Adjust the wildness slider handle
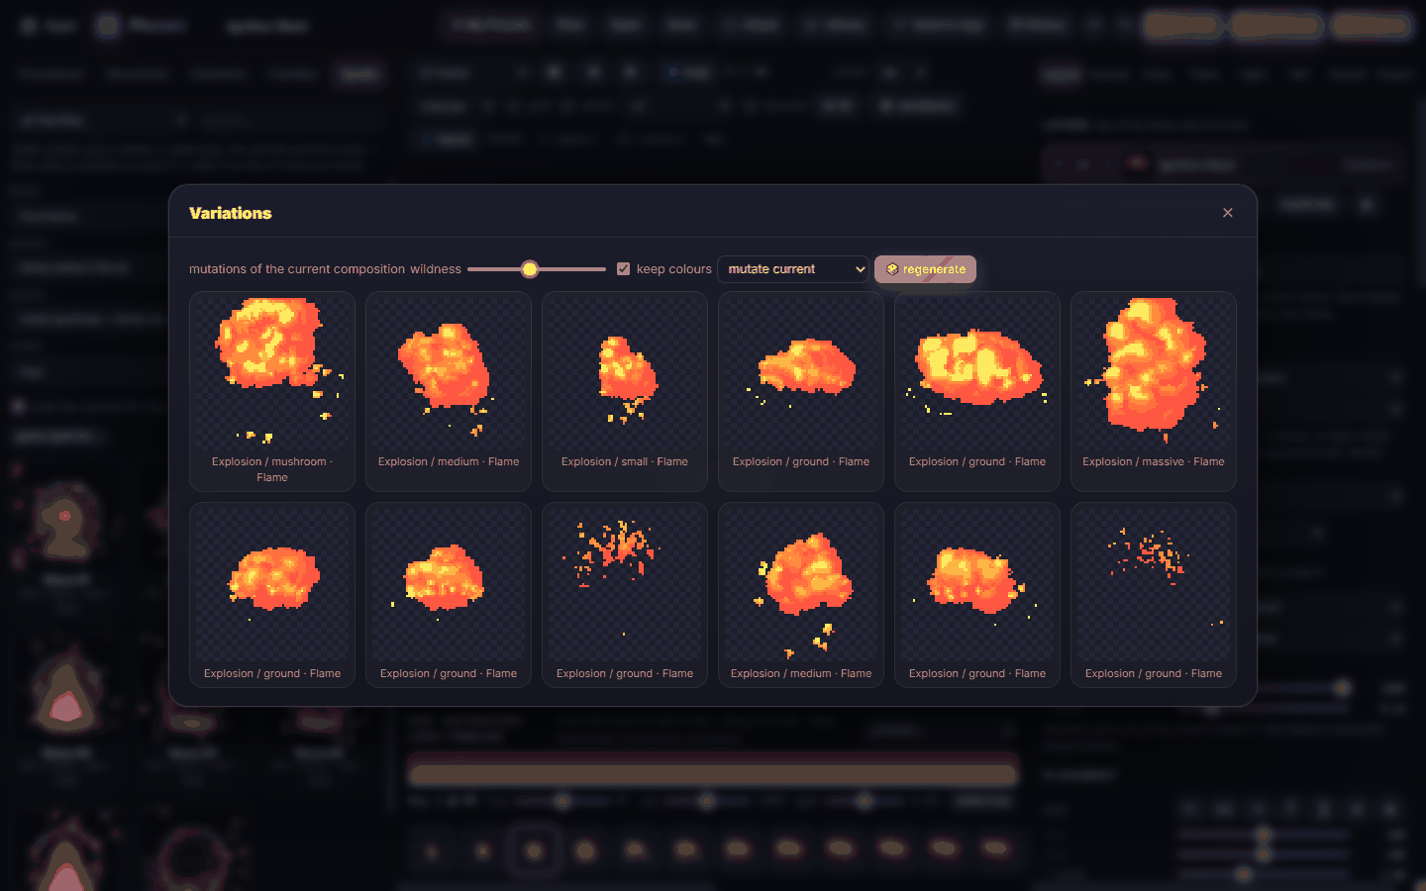This screenshot has height=891, width=1426. click(x=530, y=269)
